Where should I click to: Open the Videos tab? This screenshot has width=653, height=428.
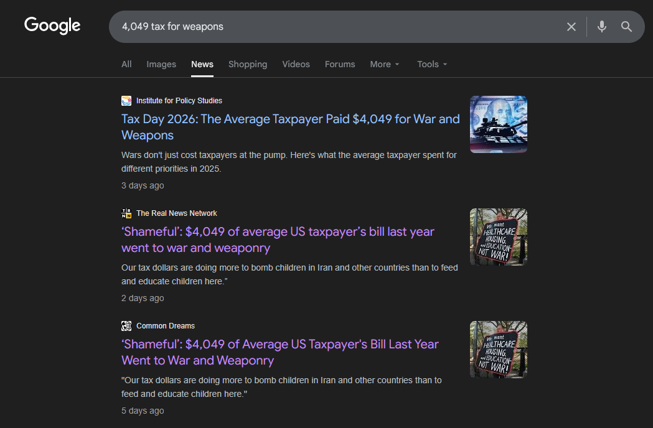[296, 64]
